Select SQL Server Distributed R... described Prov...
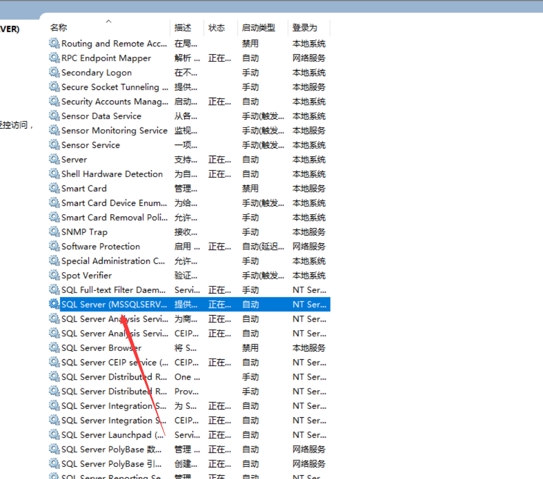 pyautogui.click(x=114, y=391)
